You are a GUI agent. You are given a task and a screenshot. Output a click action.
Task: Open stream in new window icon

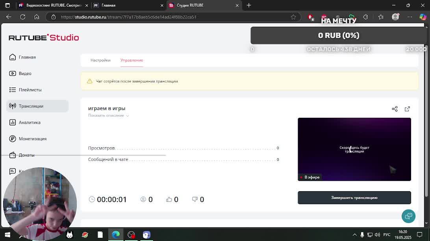click(407, 109)
